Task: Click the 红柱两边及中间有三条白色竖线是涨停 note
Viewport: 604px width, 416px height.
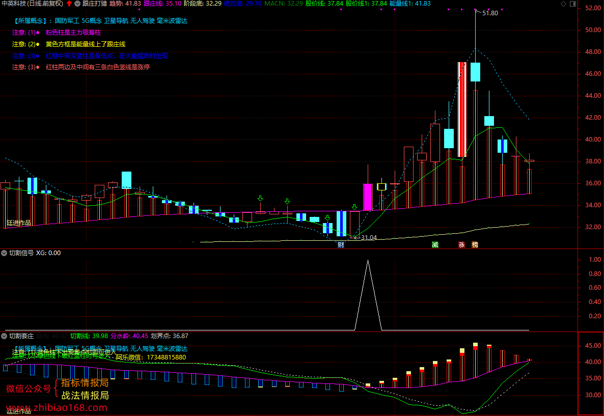Action: [98, 67]
